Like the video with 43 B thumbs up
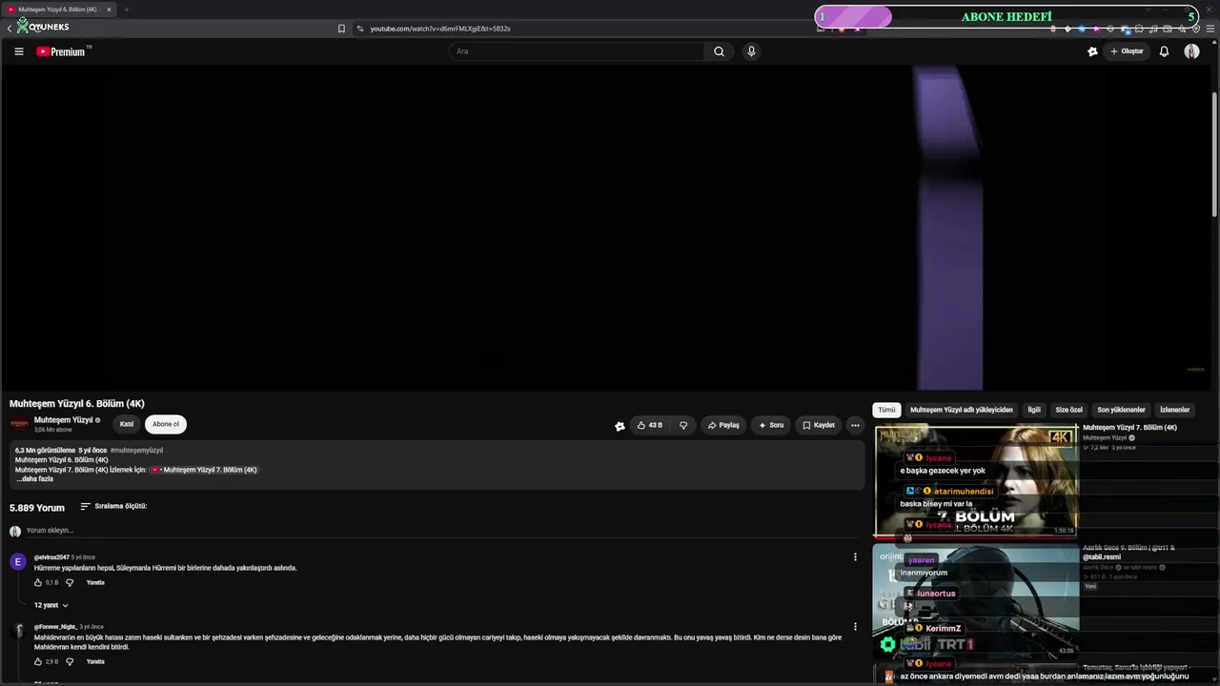Screen dimensions: 1220x686 coord(650,425)
